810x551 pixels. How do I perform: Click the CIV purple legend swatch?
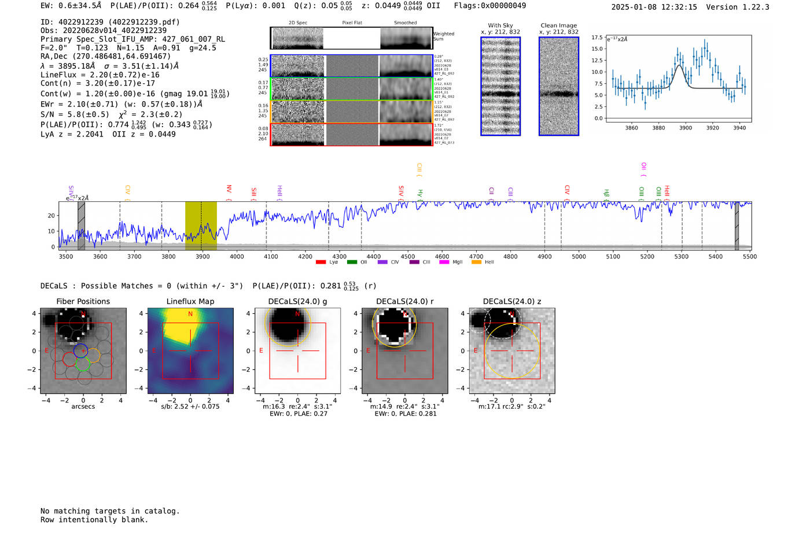point(382,262)
